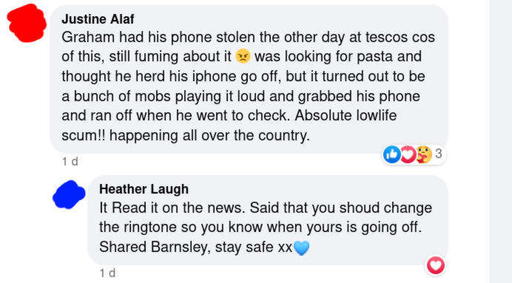
Task: Click the blue thumbs-up like reaction icon
Action: pos(392,154)
